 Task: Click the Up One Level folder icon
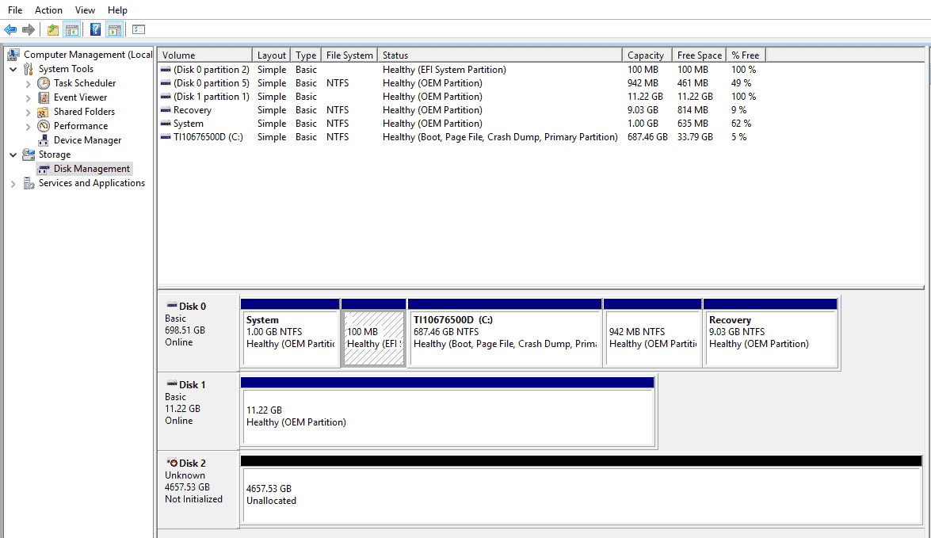click(53, 29)
